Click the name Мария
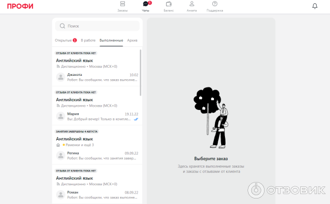 (73, 114)
